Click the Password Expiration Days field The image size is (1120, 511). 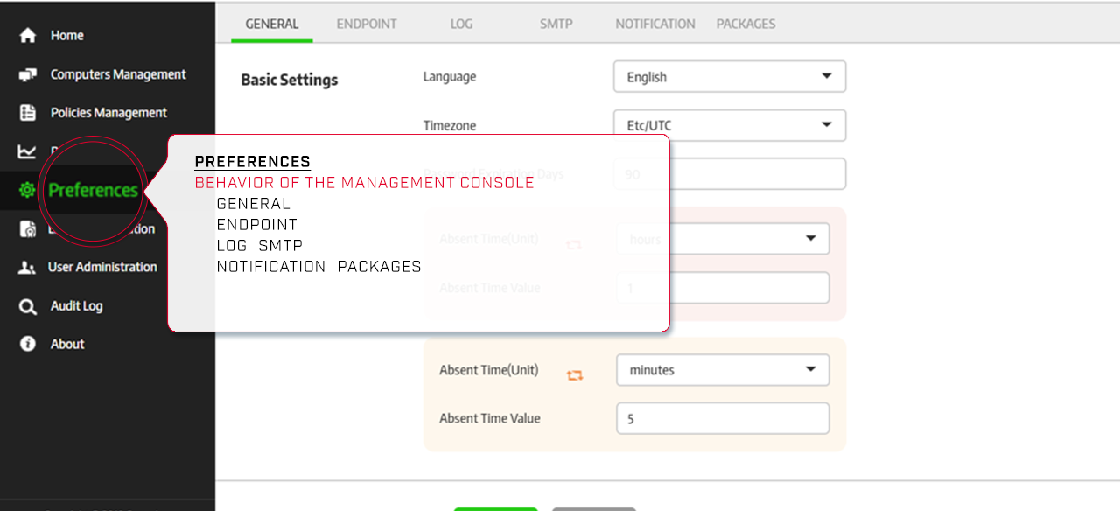(730, 174)
